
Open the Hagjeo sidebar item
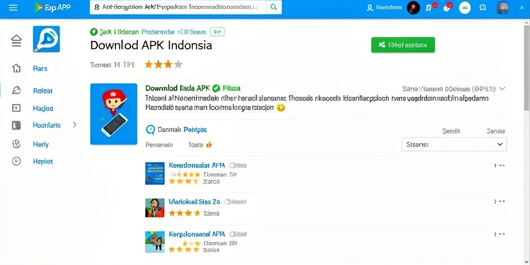pyautogui.click(x=43, y=109)
